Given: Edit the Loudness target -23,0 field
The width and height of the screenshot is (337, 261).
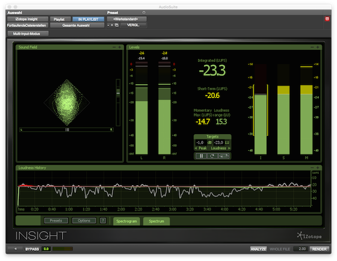Looking at the screenshot, I should click(x=219, y=143).
